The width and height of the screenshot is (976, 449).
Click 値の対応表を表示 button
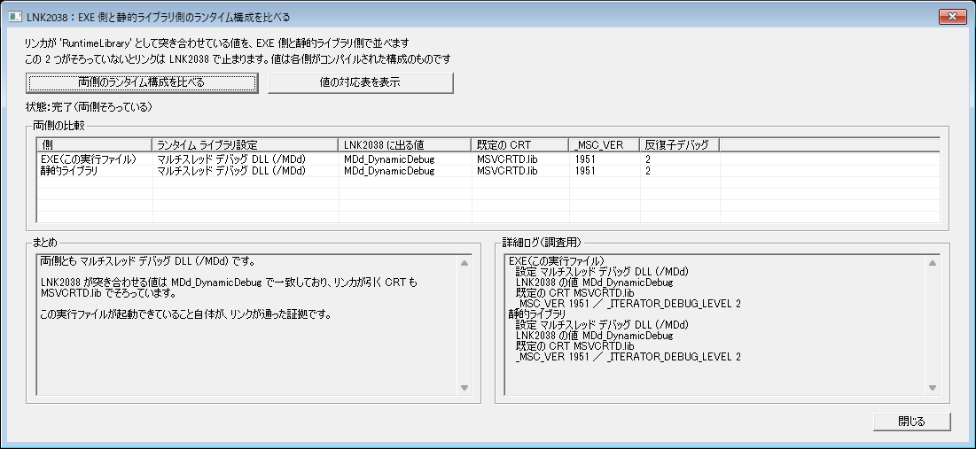click(x=361, y=82)
